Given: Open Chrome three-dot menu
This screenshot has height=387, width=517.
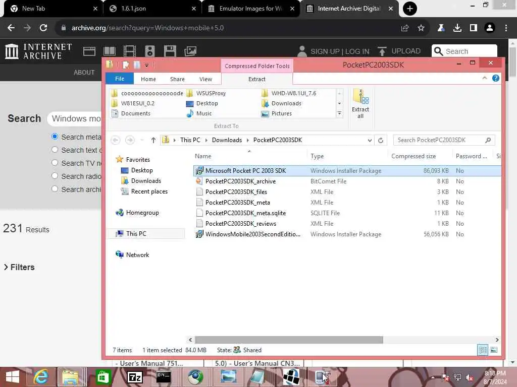Looking at the screenshot, I should point(506,28).
